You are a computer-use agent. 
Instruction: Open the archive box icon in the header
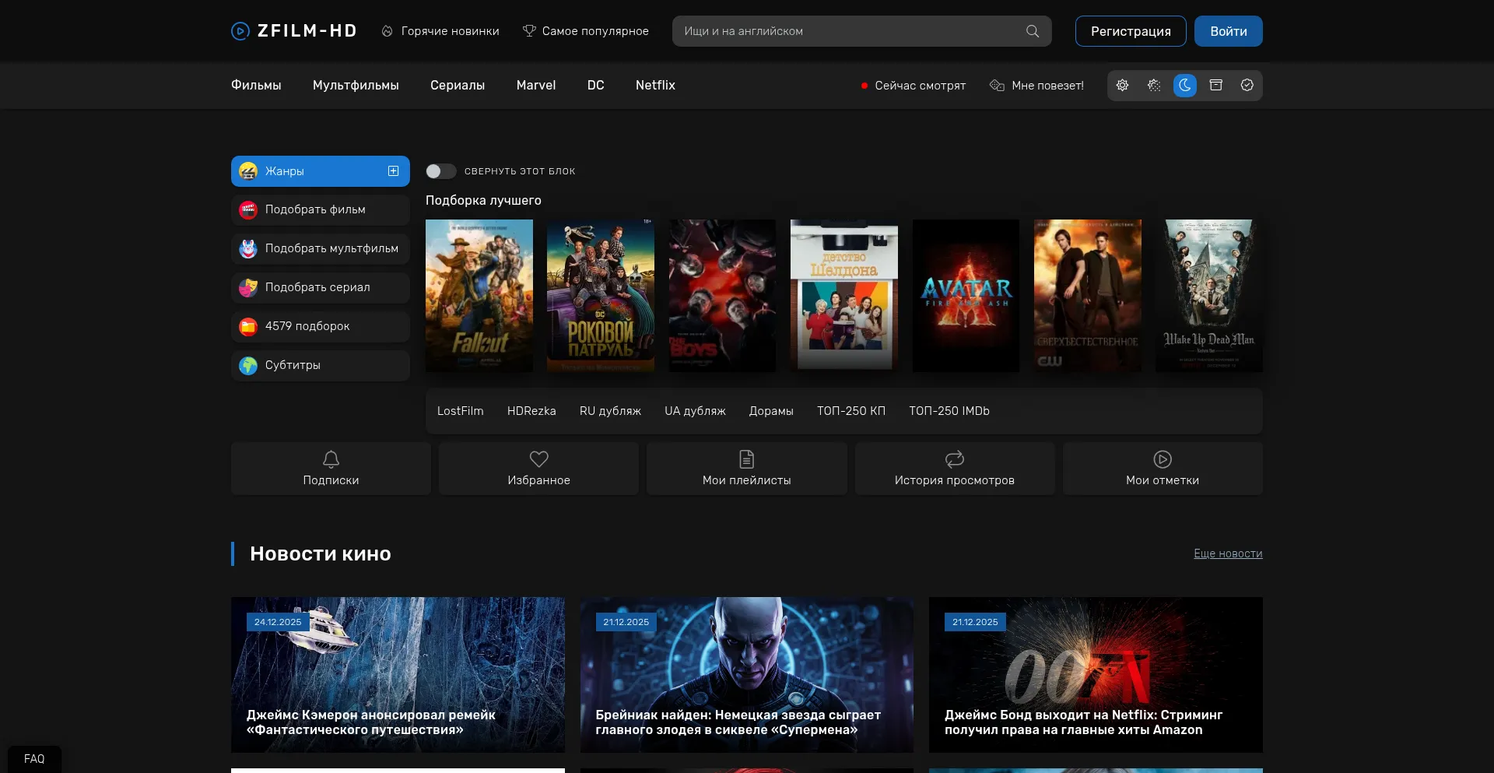click(1215, 86)
